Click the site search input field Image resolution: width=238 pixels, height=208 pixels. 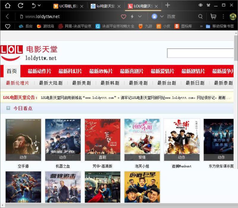[x=200, y=53]
